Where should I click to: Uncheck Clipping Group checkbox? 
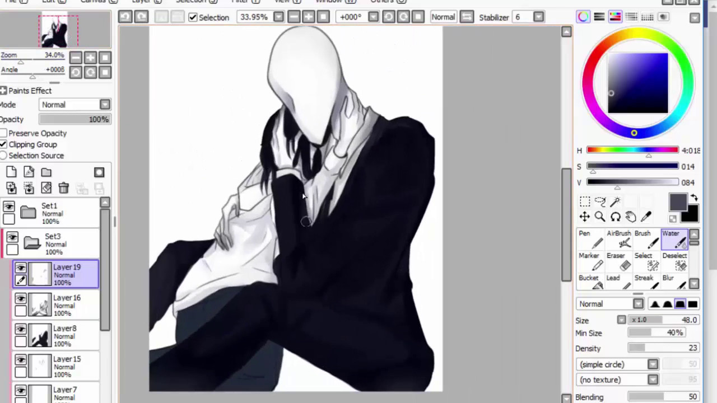3,144
